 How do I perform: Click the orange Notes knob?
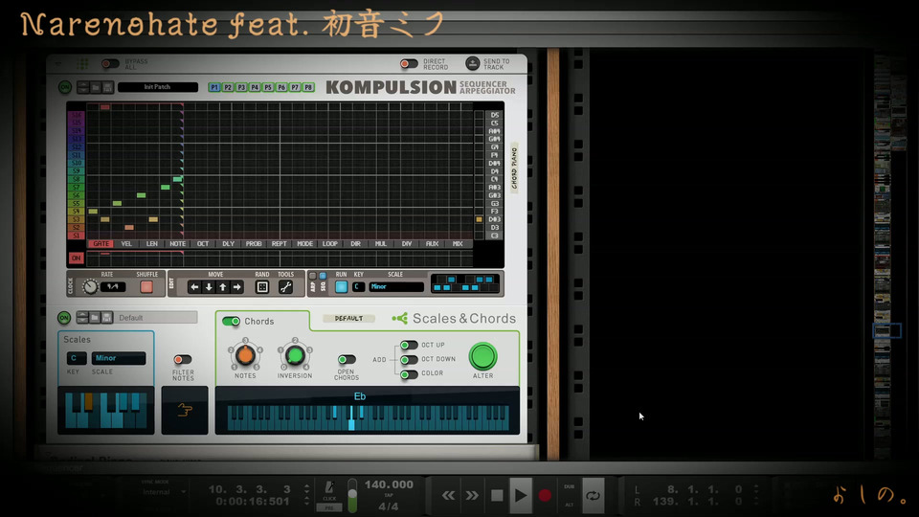pyautogui.click(x=245, y=355)
